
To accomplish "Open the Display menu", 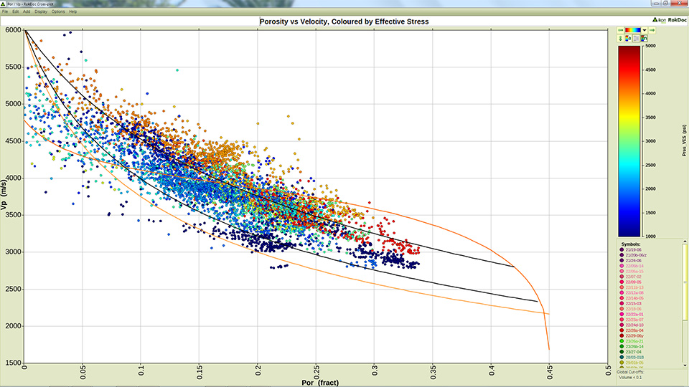I will pos(41,12).
